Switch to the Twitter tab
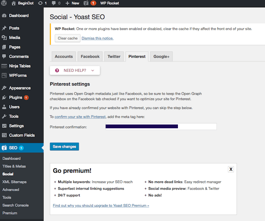This screenshot has height=221, width=265. coord(114,56)
